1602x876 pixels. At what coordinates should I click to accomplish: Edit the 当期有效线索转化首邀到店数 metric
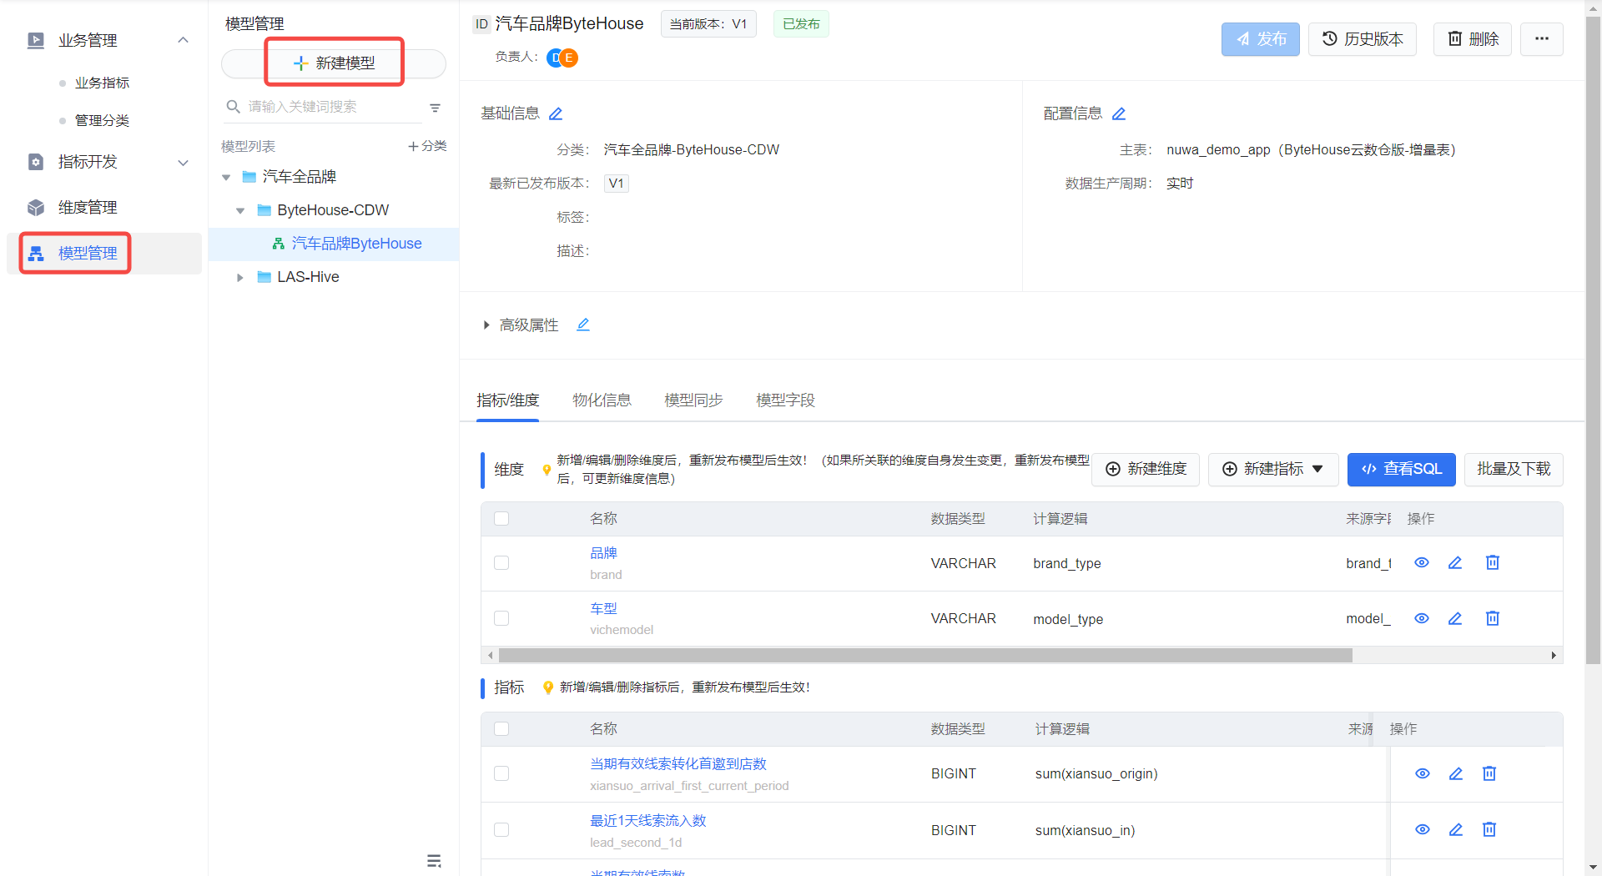[1456, 773]
